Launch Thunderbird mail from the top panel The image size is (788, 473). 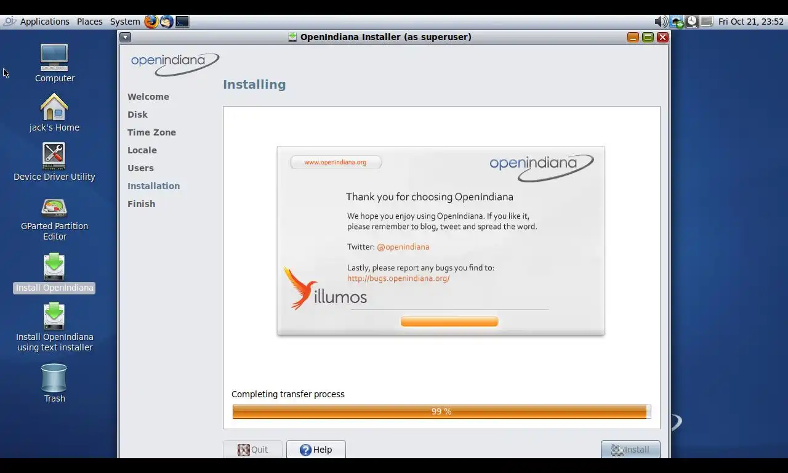click(166, 22)
